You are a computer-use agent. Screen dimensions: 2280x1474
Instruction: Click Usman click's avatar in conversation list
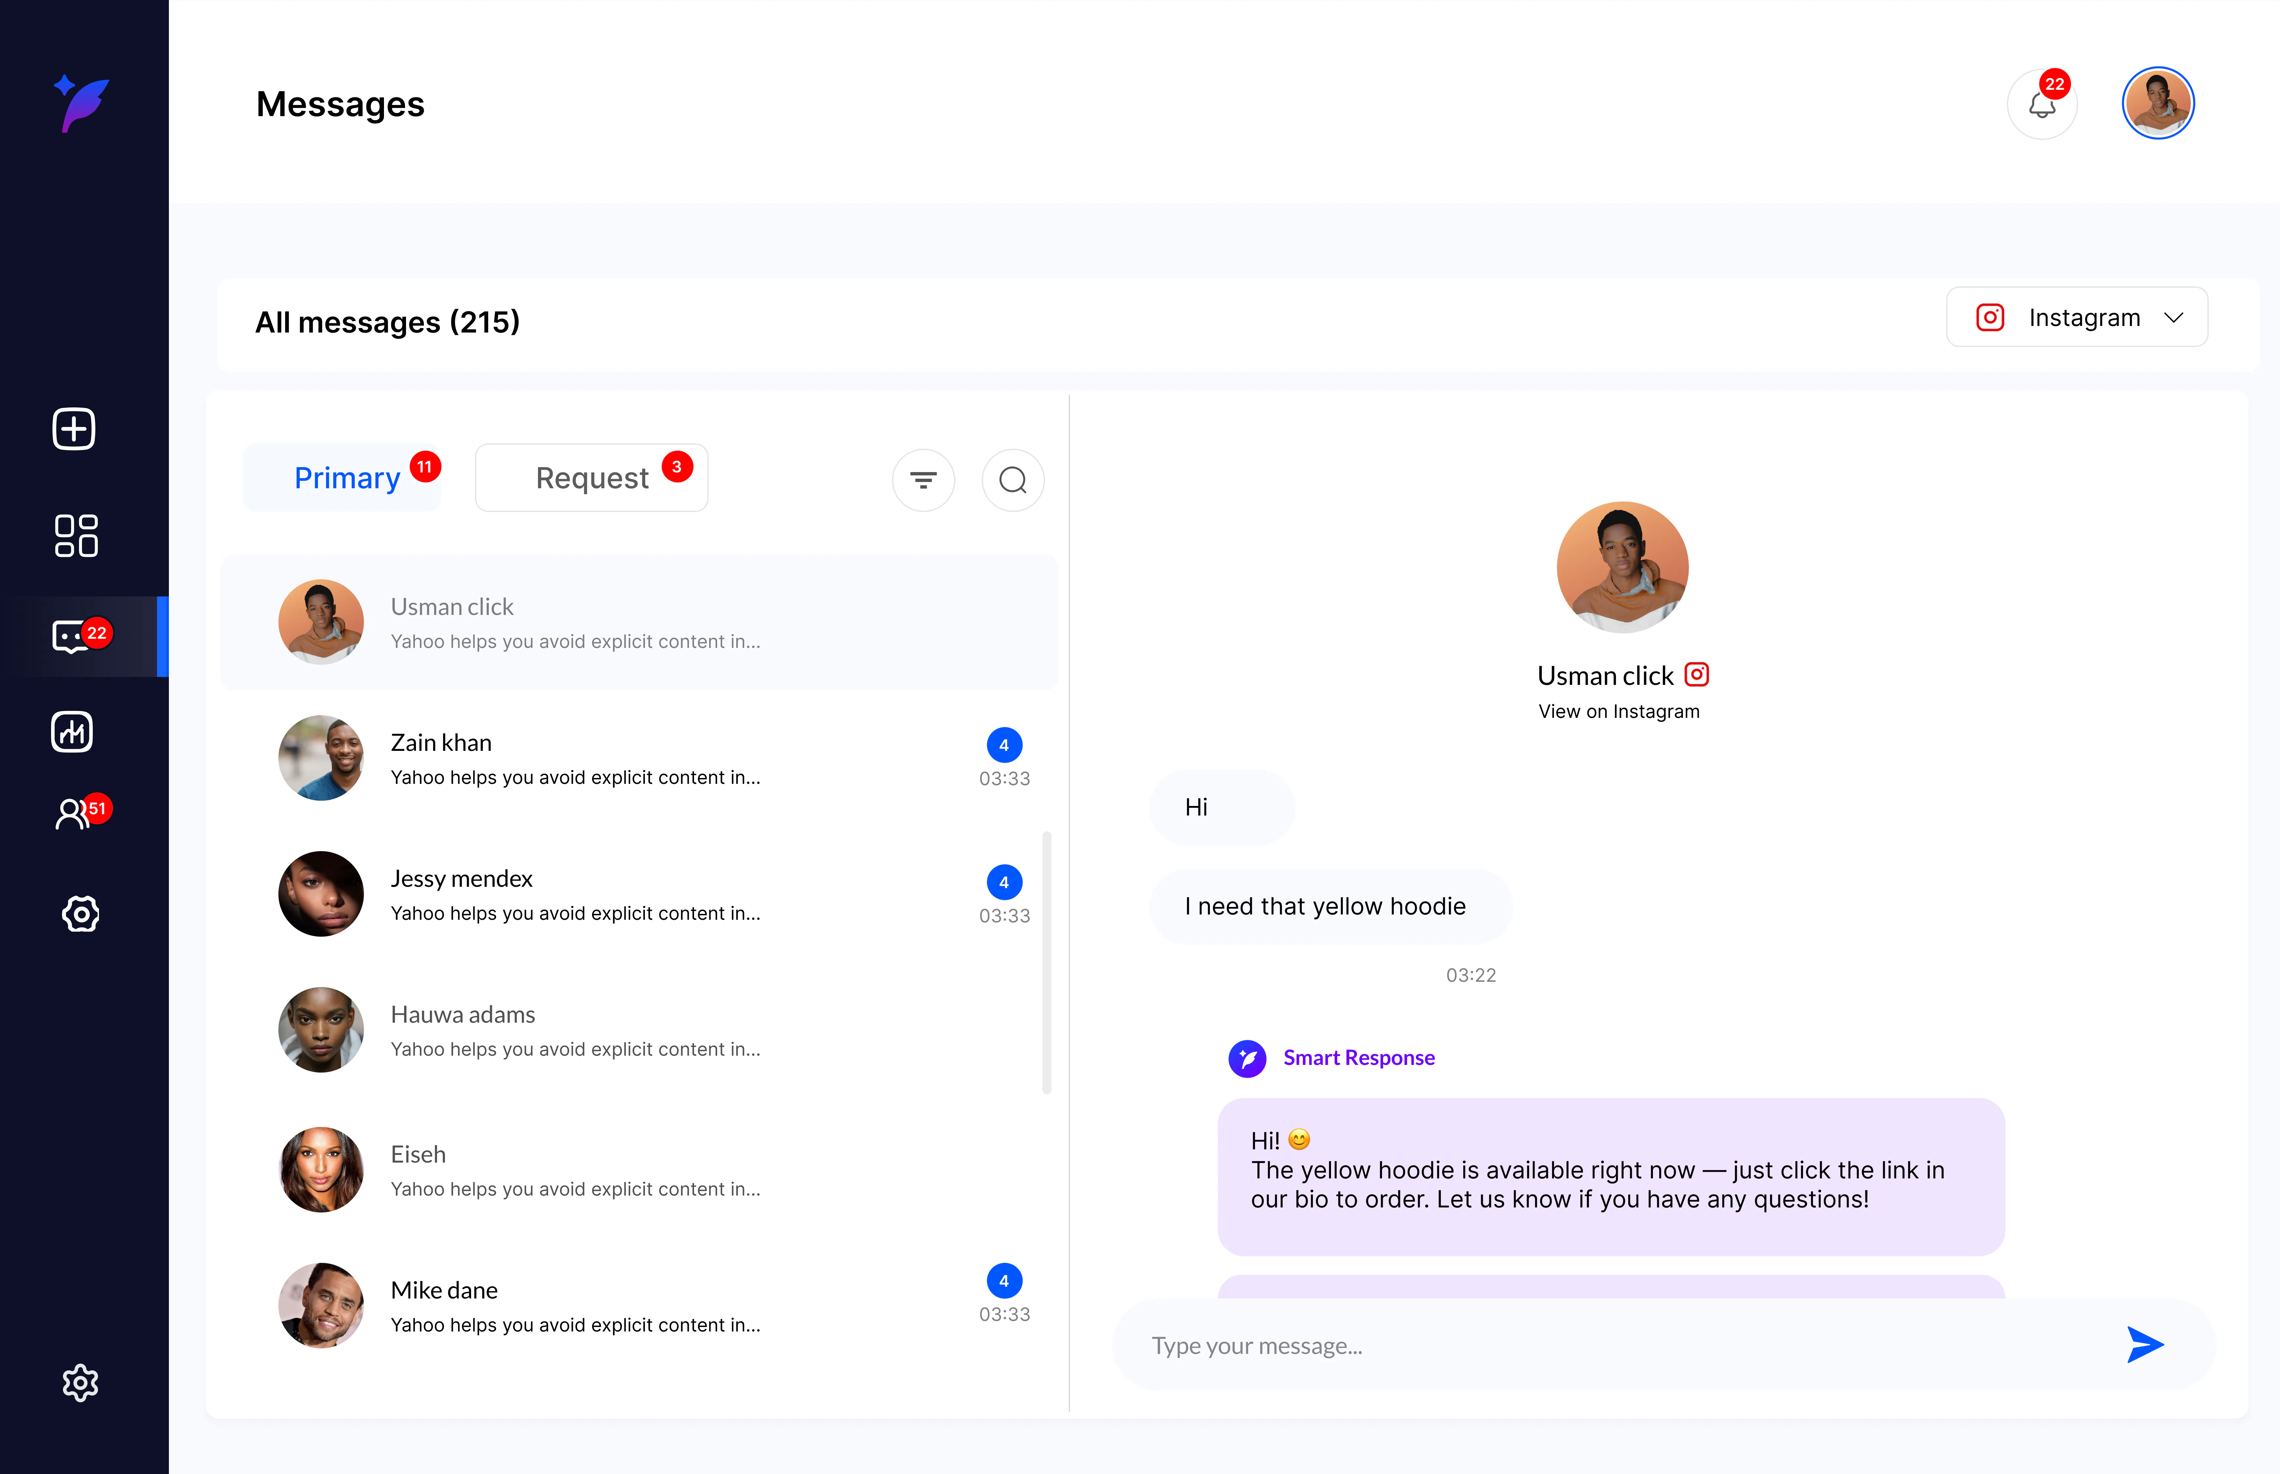[321, 622]
